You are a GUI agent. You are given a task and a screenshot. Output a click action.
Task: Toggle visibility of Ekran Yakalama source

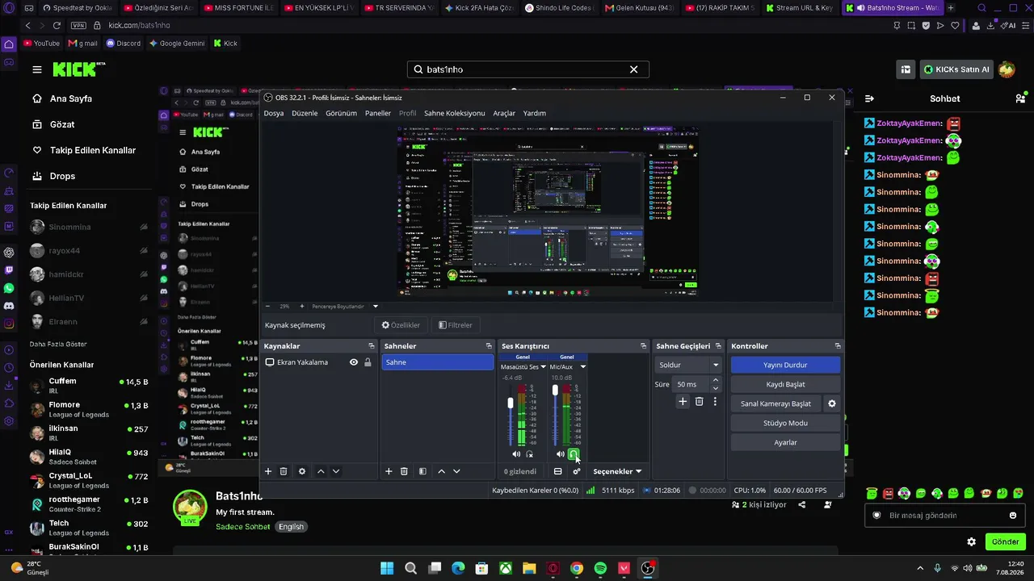point(354,362)
